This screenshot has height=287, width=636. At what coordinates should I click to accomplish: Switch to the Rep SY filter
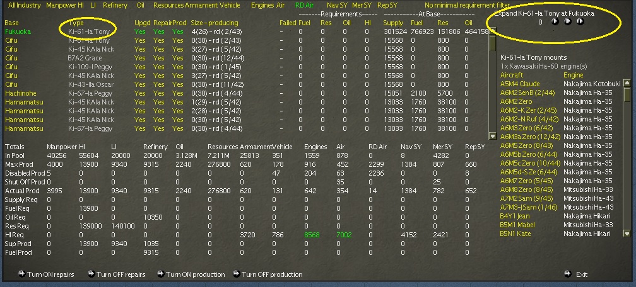(387, 5)
